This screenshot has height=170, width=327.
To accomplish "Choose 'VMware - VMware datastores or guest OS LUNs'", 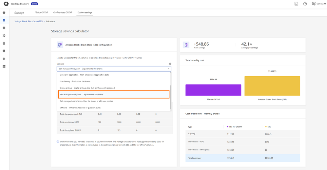I will pos(80,108).
